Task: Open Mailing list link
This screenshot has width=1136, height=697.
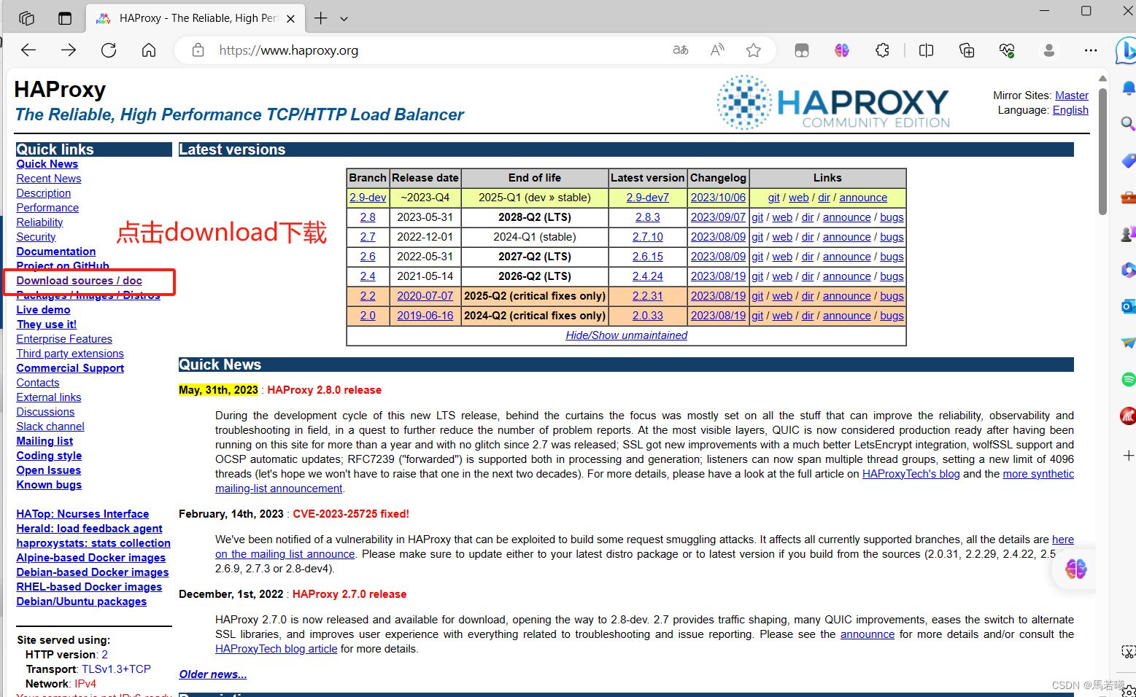Action: (45, 441)
